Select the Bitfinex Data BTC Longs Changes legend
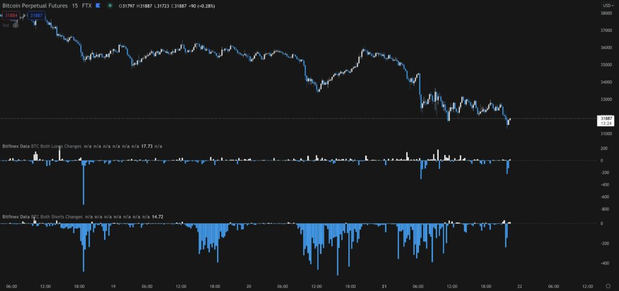This screenshot has height=291, width=619. (42, 146)
